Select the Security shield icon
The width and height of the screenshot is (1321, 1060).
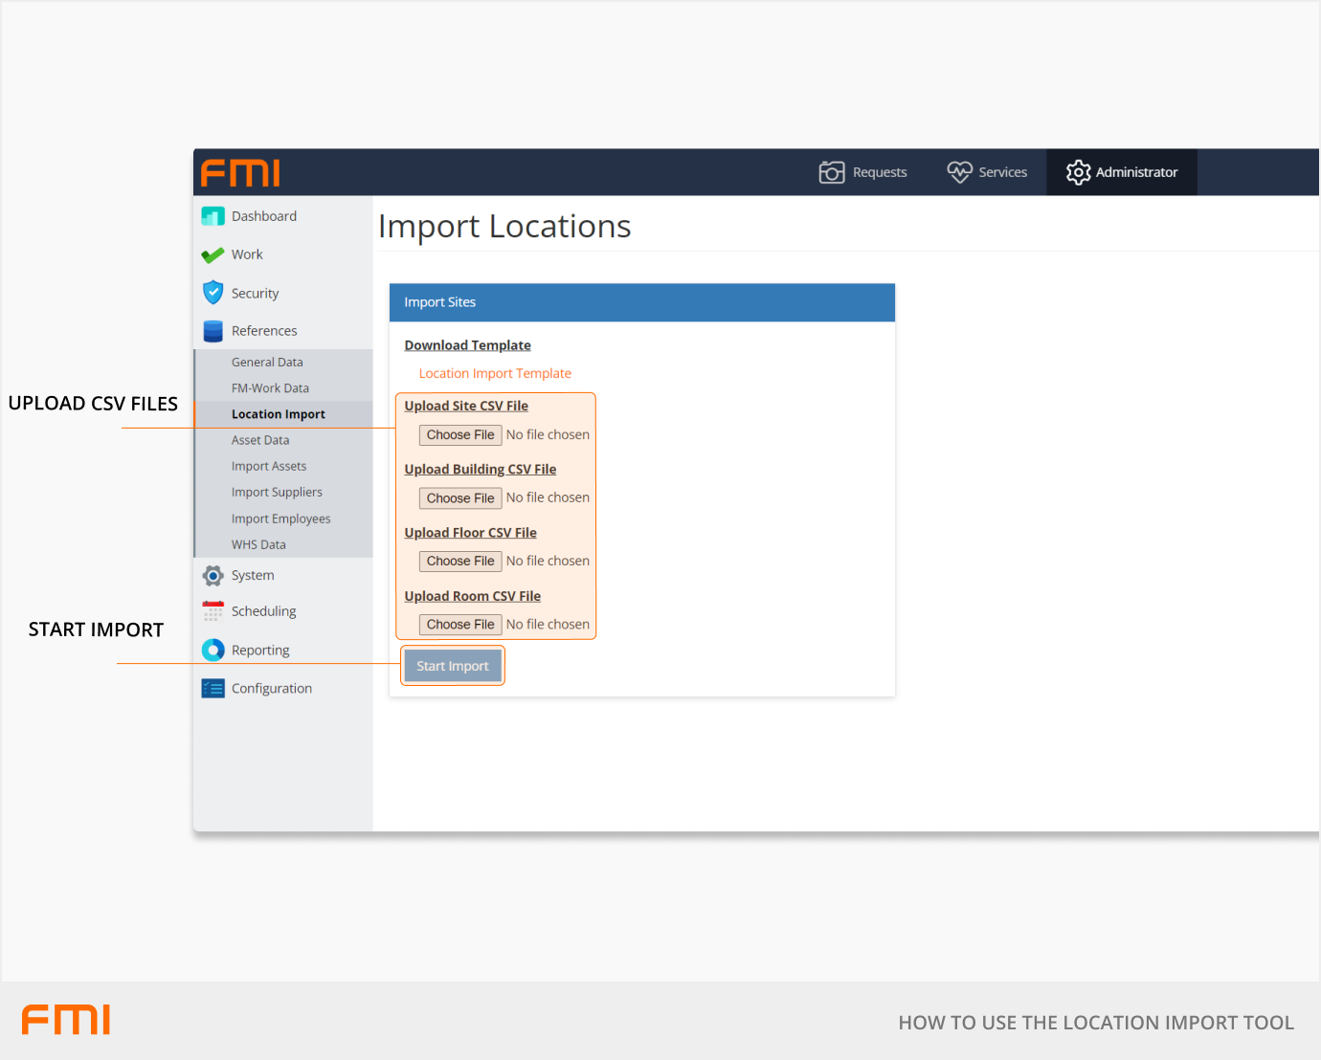pyautogui.click(x=213, y=293)
